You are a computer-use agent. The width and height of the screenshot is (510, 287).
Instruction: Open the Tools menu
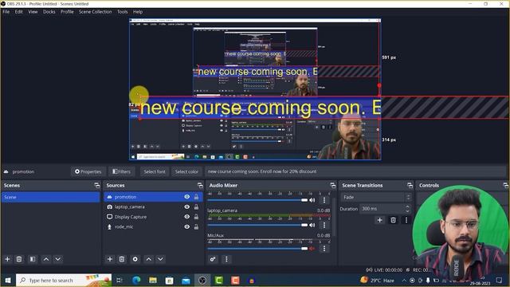tap(122, 12)
